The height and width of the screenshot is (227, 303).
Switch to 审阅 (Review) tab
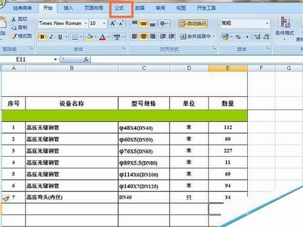coord(161,8)
